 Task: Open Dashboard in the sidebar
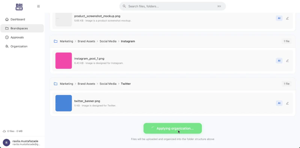pyautogui.click(x=22, y=19)
